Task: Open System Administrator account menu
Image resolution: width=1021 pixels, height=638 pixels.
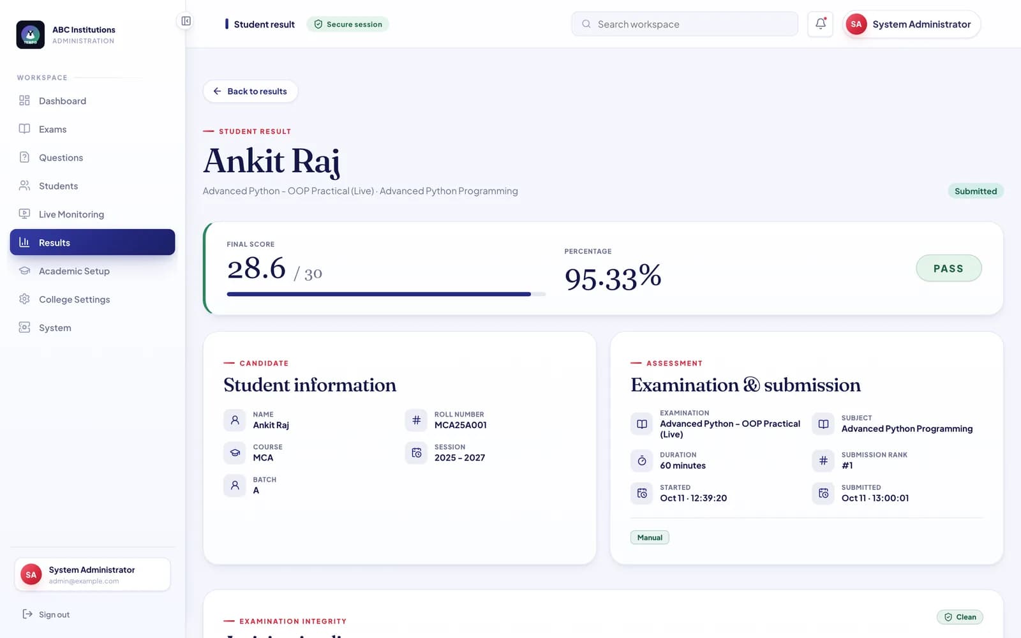Action: point(911,24)
